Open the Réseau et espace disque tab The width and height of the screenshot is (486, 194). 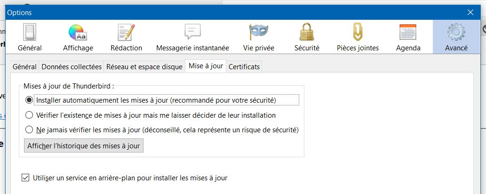(x=144, y=67)
